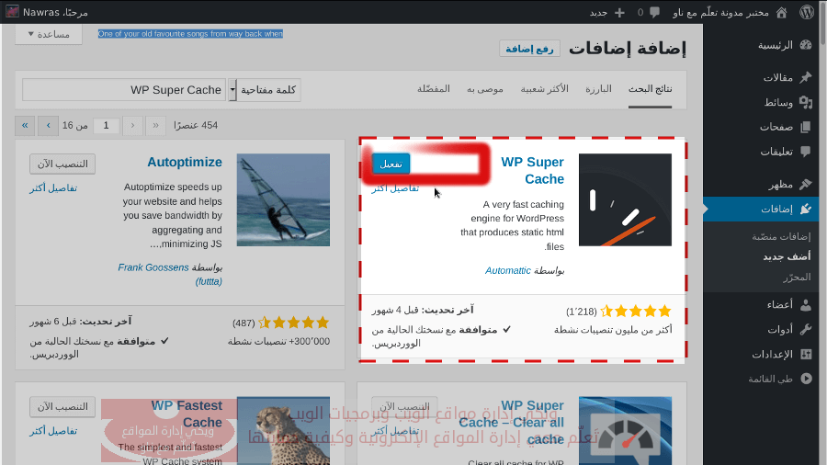The height and width of the screenshot is (465, 827).
Task: Click التنصيب الآن for Autoptimize
Action: [62, 164]
